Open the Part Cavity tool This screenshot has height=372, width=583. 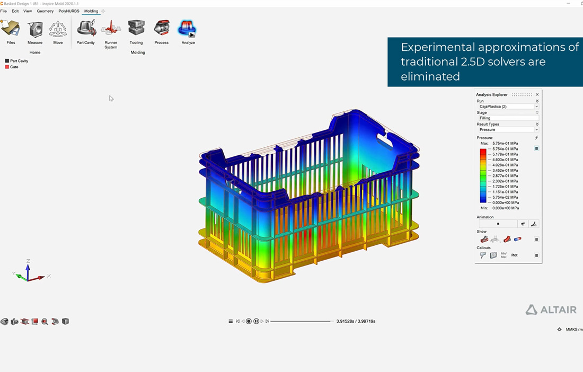86,29
